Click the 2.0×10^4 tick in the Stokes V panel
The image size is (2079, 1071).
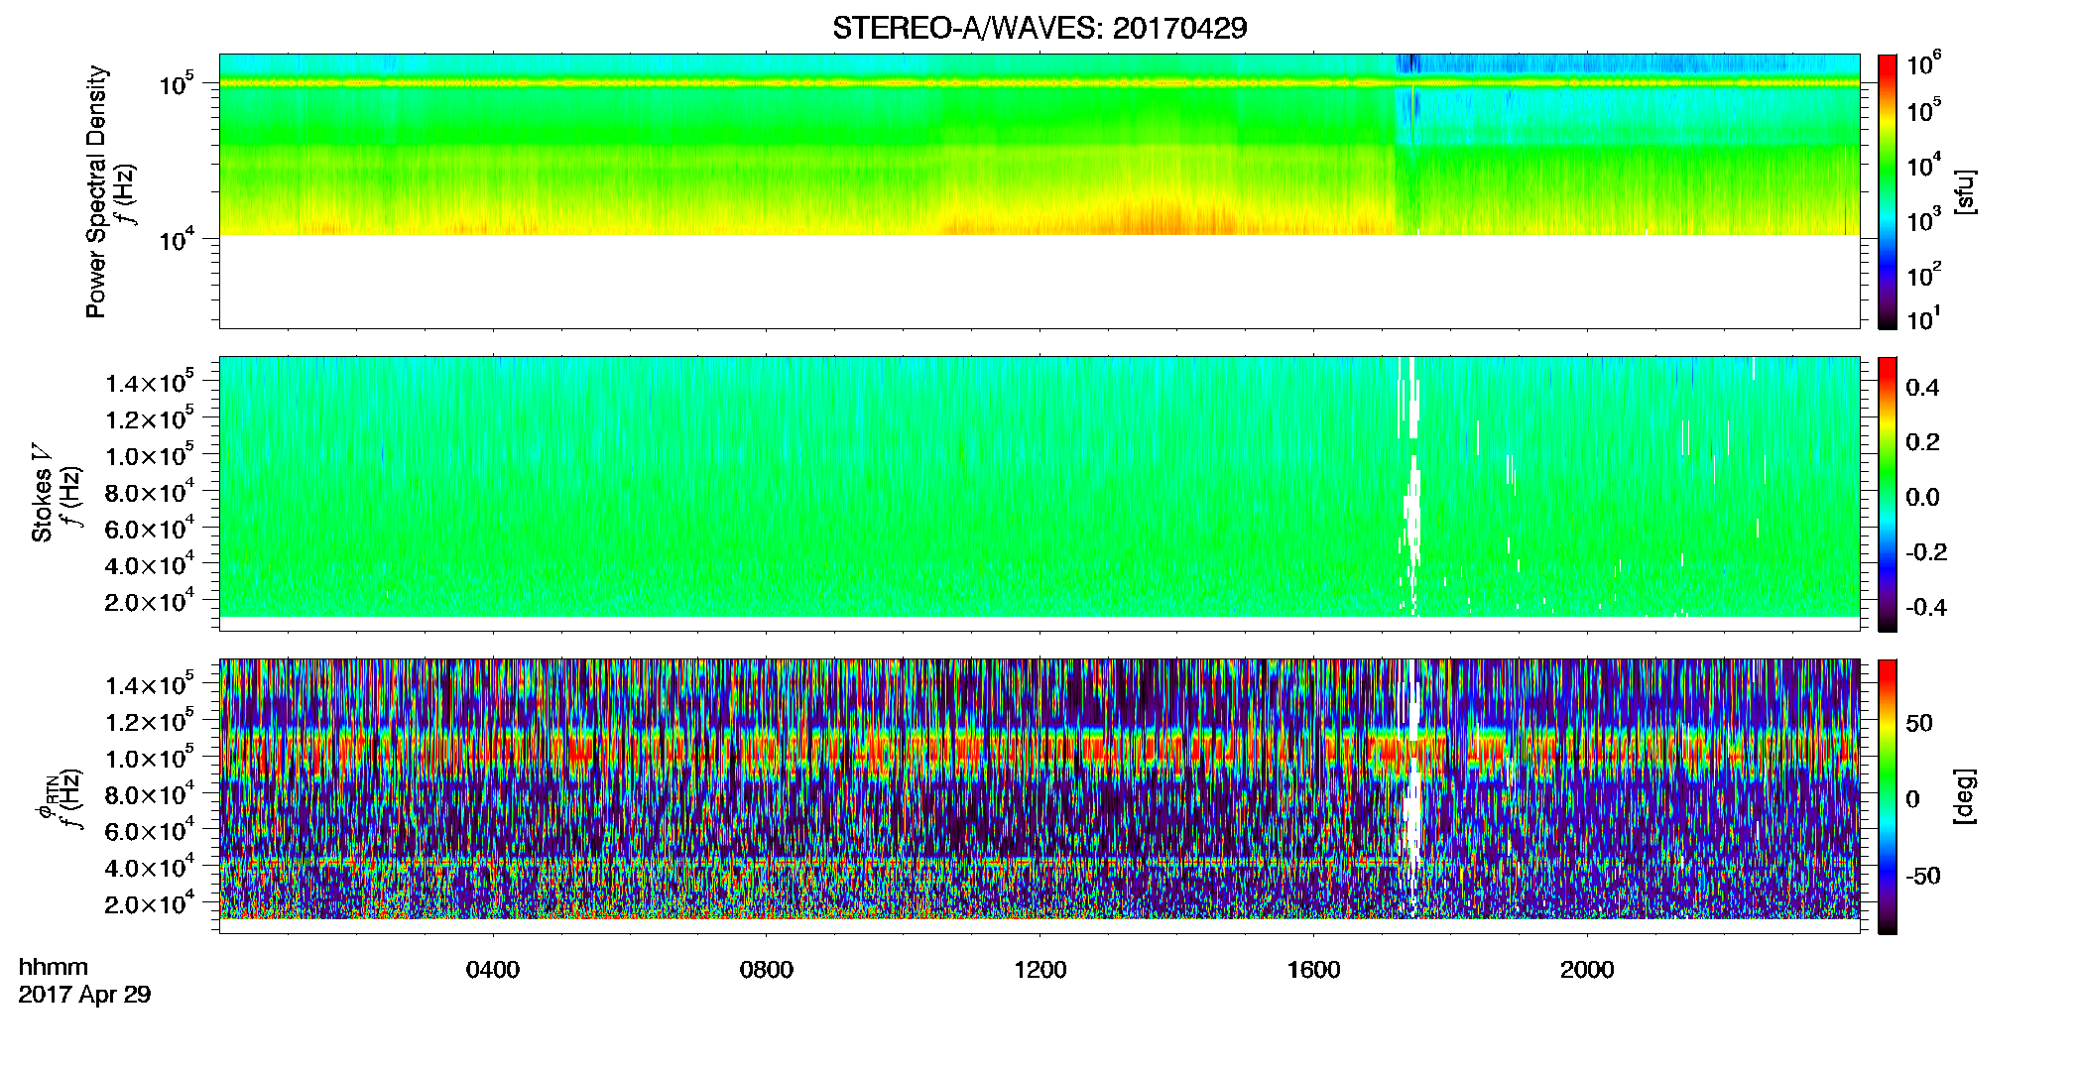[x=149, y=601]
